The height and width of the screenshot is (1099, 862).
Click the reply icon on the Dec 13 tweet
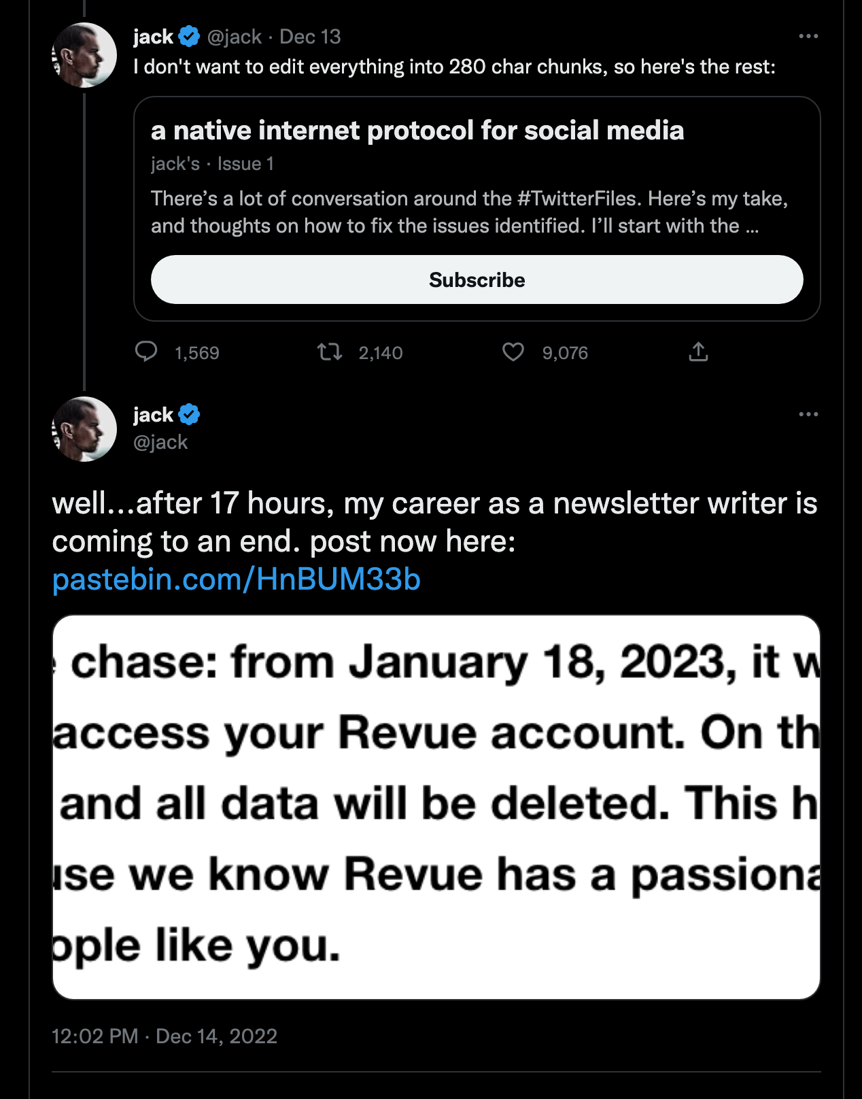[x=146, y=352]
